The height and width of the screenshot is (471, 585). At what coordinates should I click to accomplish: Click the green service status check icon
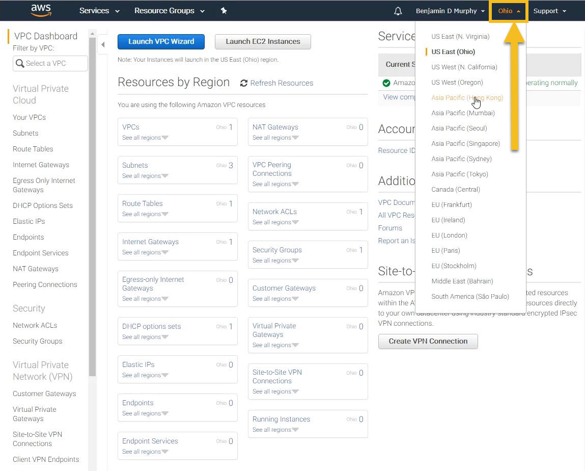click(x=386, y=83)
